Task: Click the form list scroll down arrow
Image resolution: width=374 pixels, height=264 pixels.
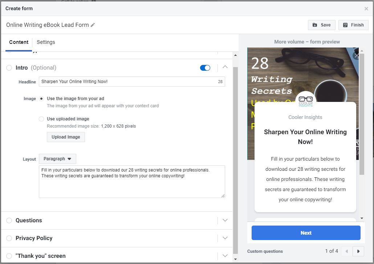Action: tap(235, 259)
